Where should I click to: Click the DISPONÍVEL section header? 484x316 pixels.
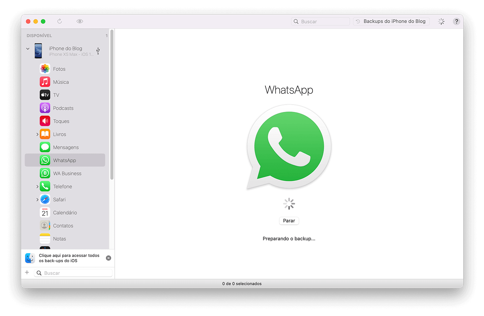click(39, 36)
